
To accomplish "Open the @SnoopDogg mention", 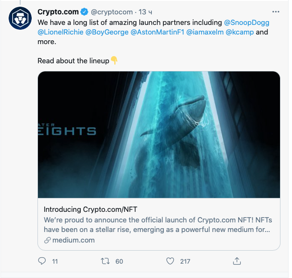I will (x=246, y=22).
